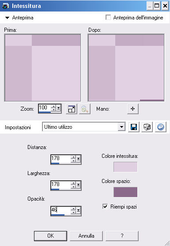Cancel the dialog with Annulla

[x=86, y=236]
